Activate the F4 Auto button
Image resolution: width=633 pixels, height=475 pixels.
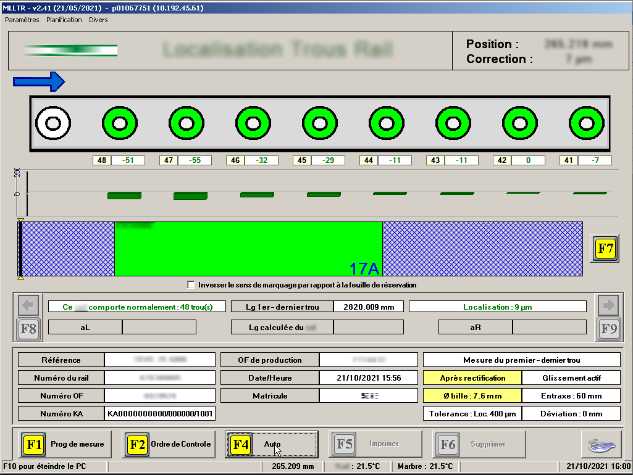point(272,444)
